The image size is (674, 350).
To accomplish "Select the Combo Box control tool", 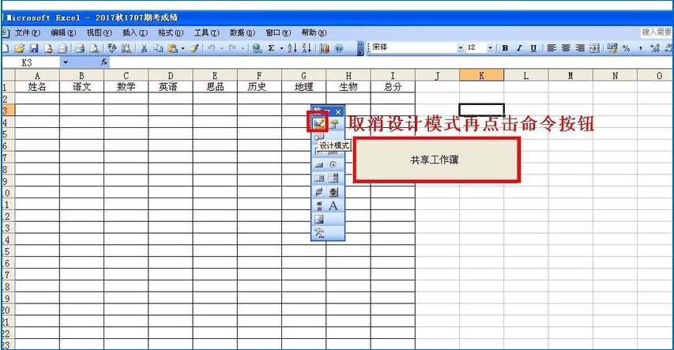I will click(x=333, y=178).
